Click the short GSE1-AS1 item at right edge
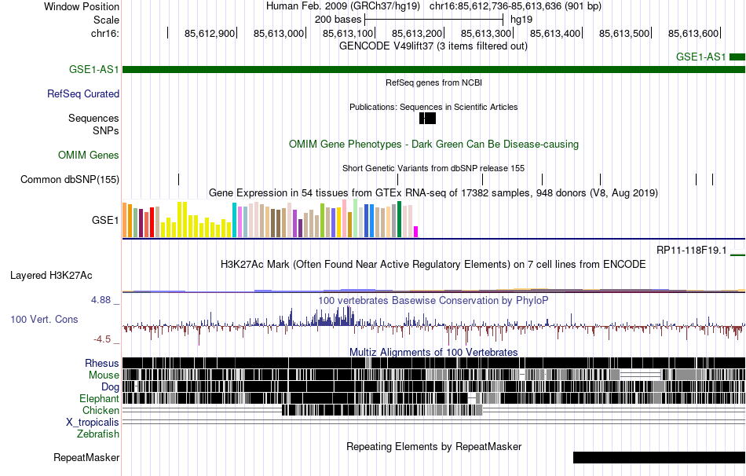Viewport: 746px width, 476px height. coord(737,57)
